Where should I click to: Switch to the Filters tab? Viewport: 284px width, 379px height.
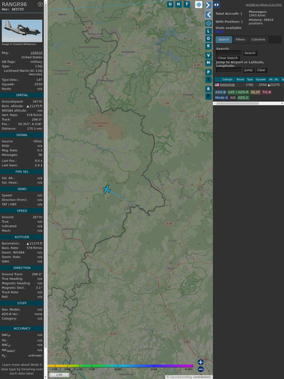[240, 40]
